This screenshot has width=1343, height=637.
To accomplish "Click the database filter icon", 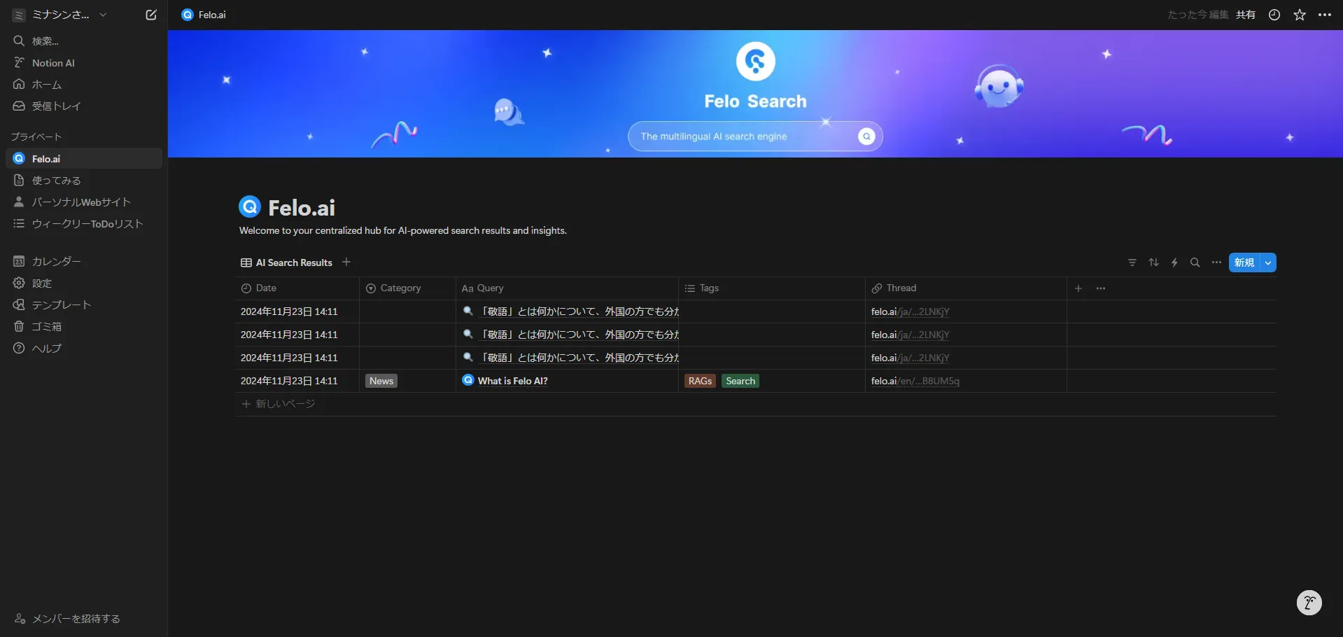I will point(1132,262).
